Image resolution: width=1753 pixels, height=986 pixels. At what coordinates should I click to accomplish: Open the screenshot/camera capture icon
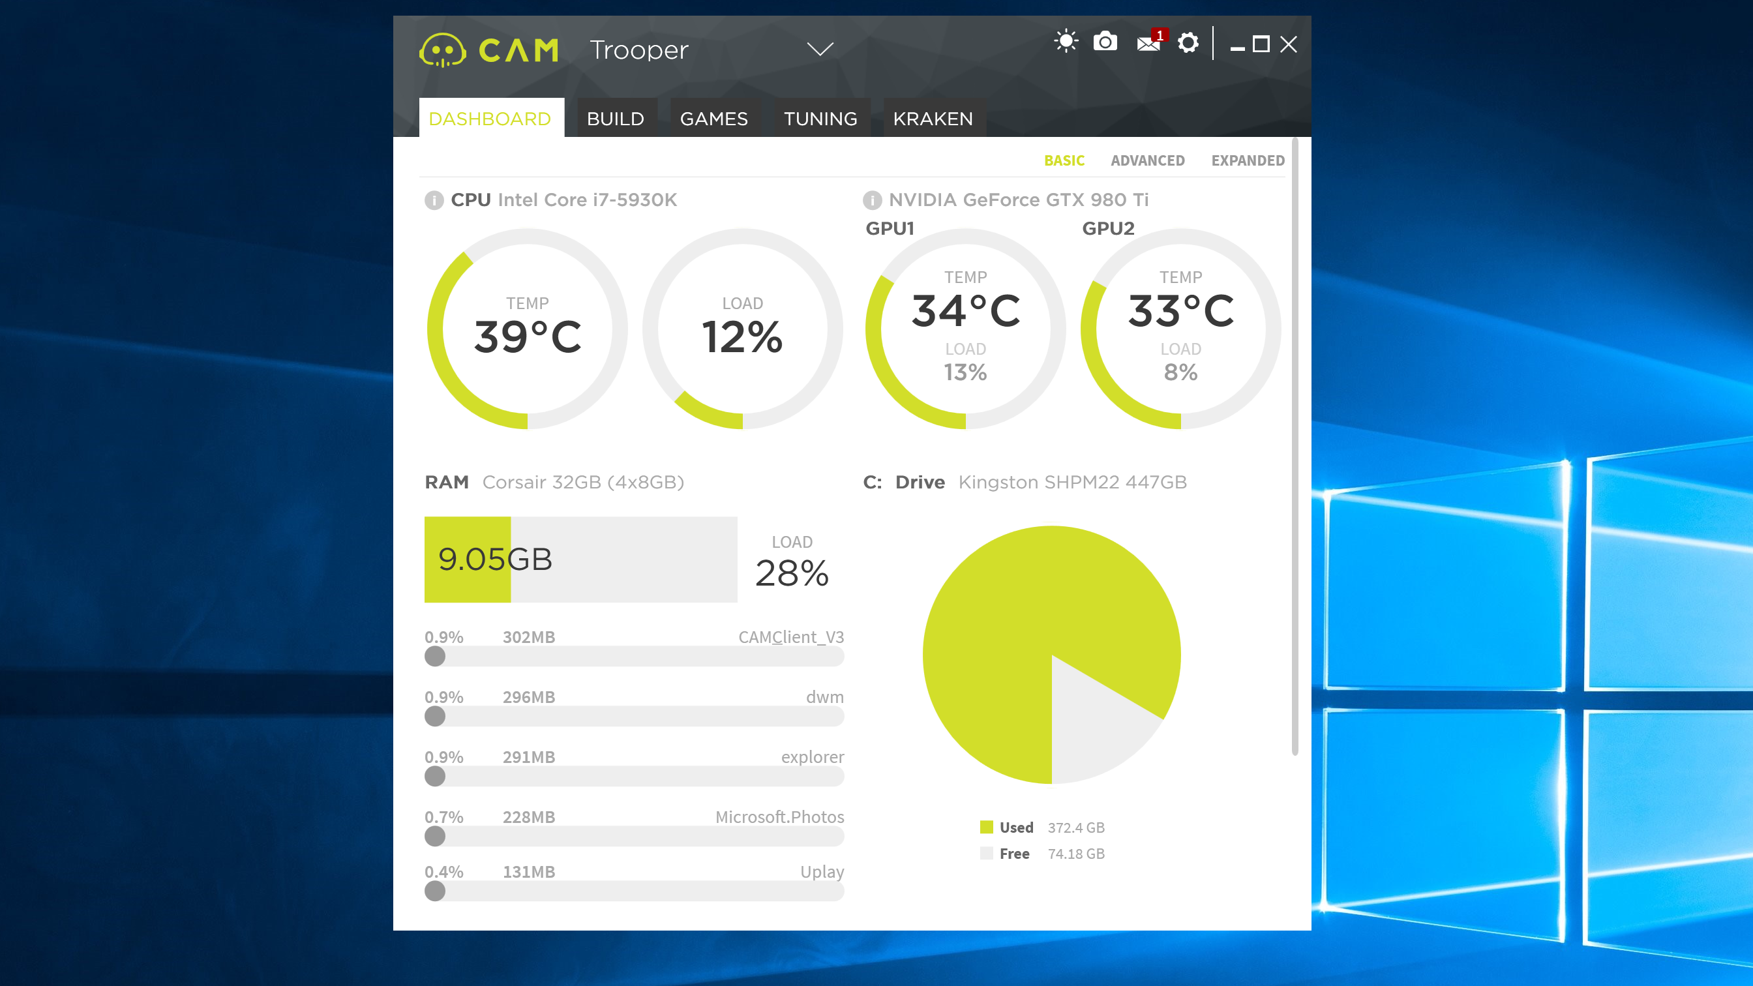tap(1104, 42)
